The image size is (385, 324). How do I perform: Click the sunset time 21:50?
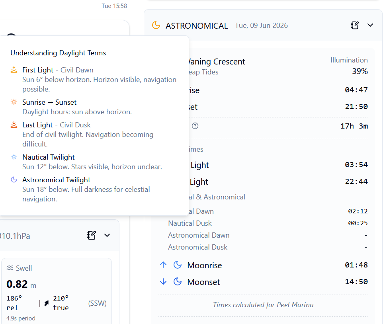point(356,107)
